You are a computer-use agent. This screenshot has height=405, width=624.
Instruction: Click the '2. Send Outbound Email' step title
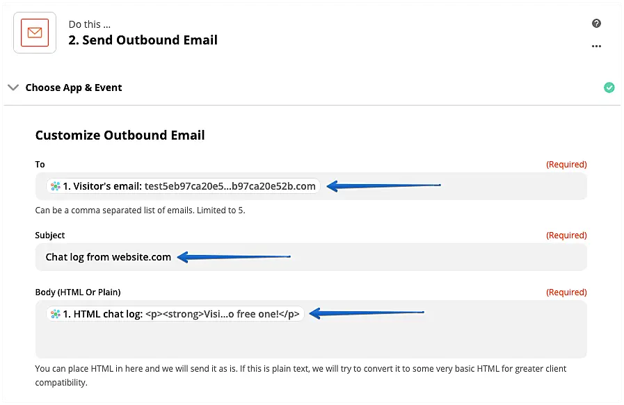[x=143, y=40]
